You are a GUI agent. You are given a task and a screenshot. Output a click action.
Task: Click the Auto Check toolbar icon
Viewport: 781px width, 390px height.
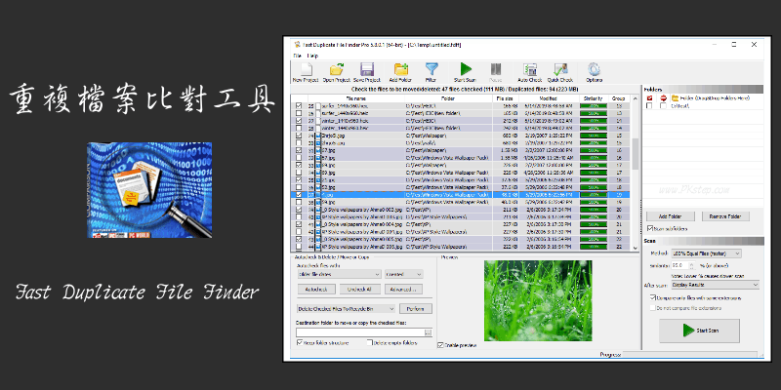(x=530, y=69)
